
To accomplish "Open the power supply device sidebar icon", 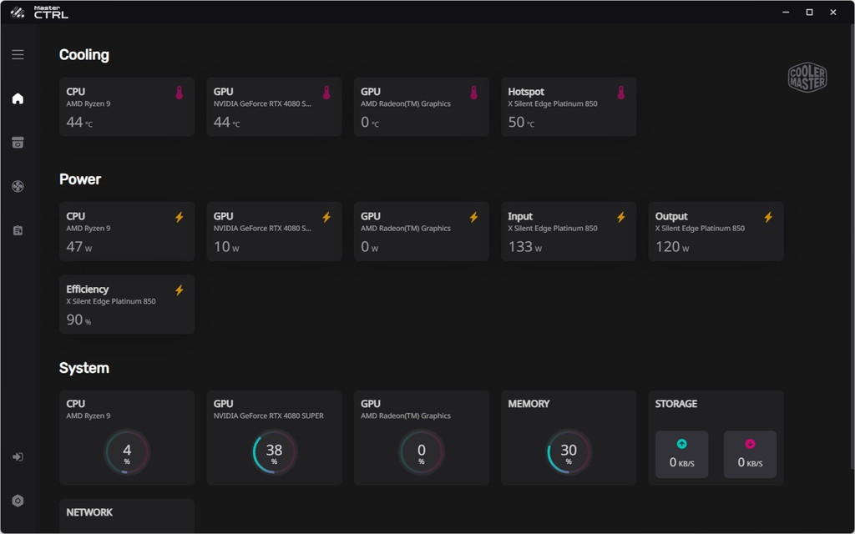I will point(18,142).
